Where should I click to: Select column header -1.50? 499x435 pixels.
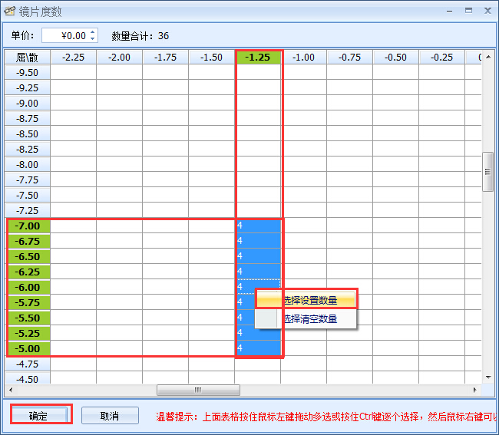point(212,58)
